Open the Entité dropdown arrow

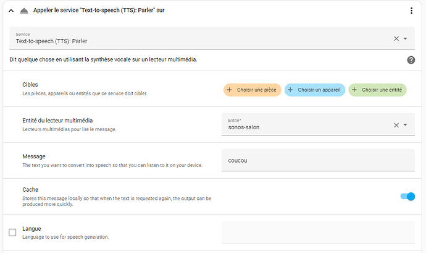click(405, 125)
